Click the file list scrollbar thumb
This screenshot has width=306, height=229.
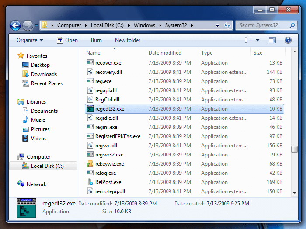[295, 149]
